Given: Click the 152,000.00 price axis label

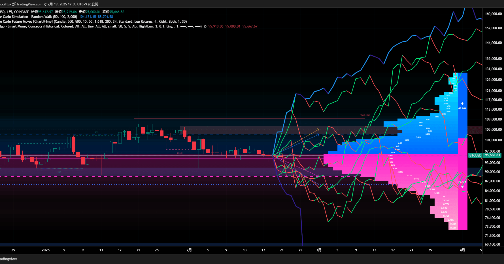Looking at the screenshot, I should click(493, 28).
